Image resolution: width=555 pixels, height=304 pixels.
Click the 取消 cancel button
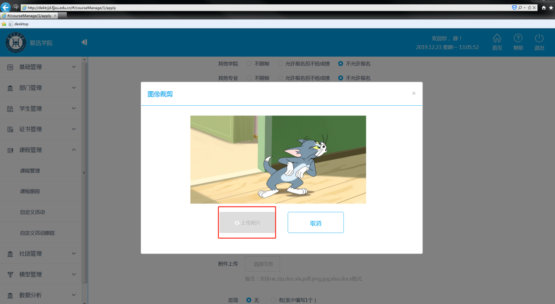316,223
